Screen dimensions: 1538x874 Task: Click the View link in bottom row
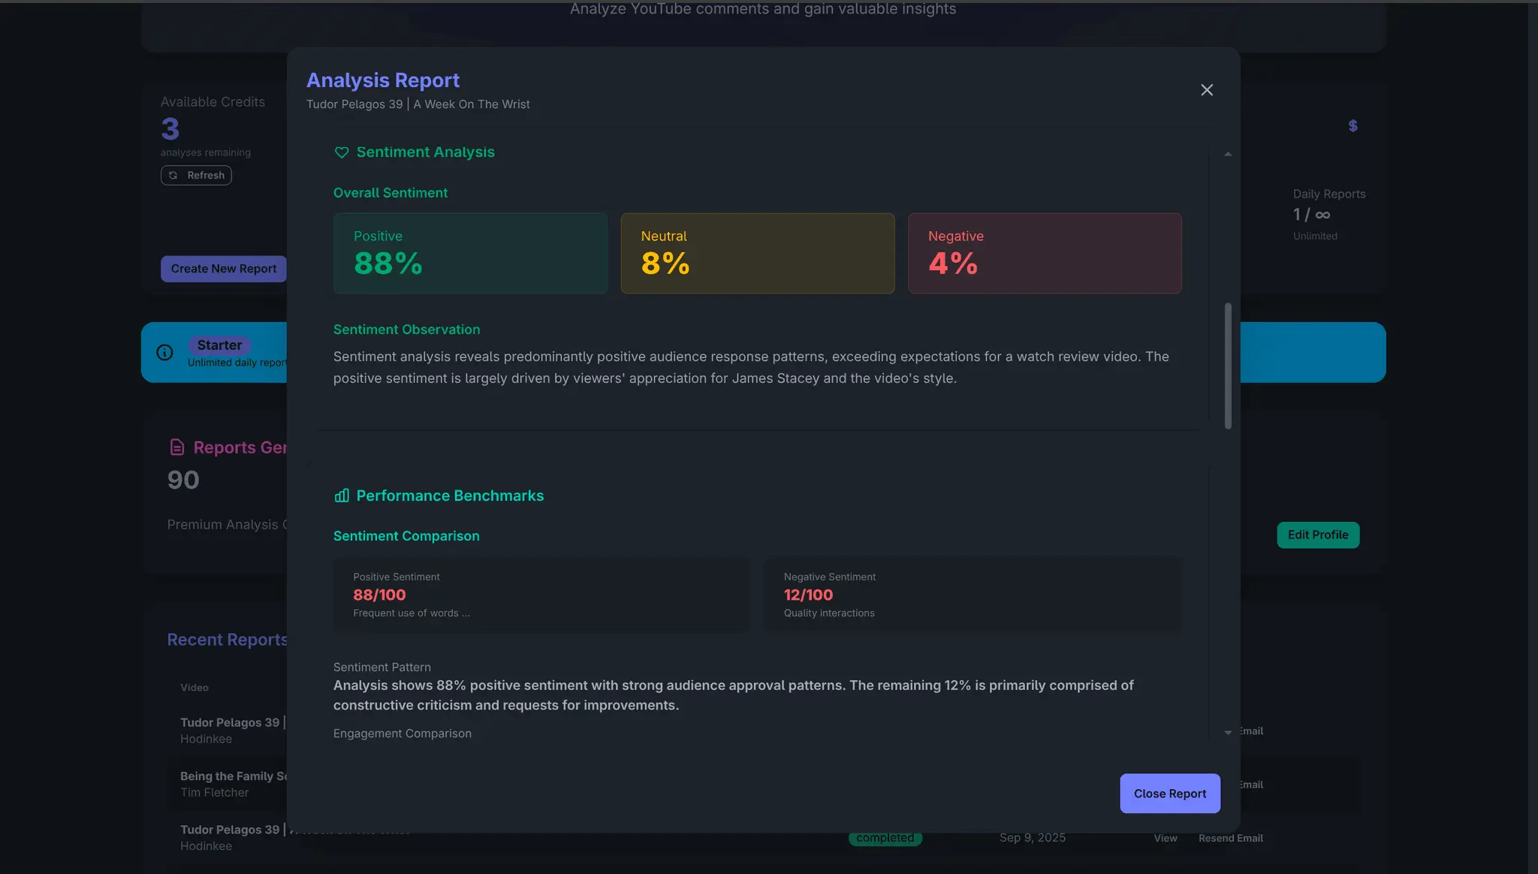[1166, 838]
